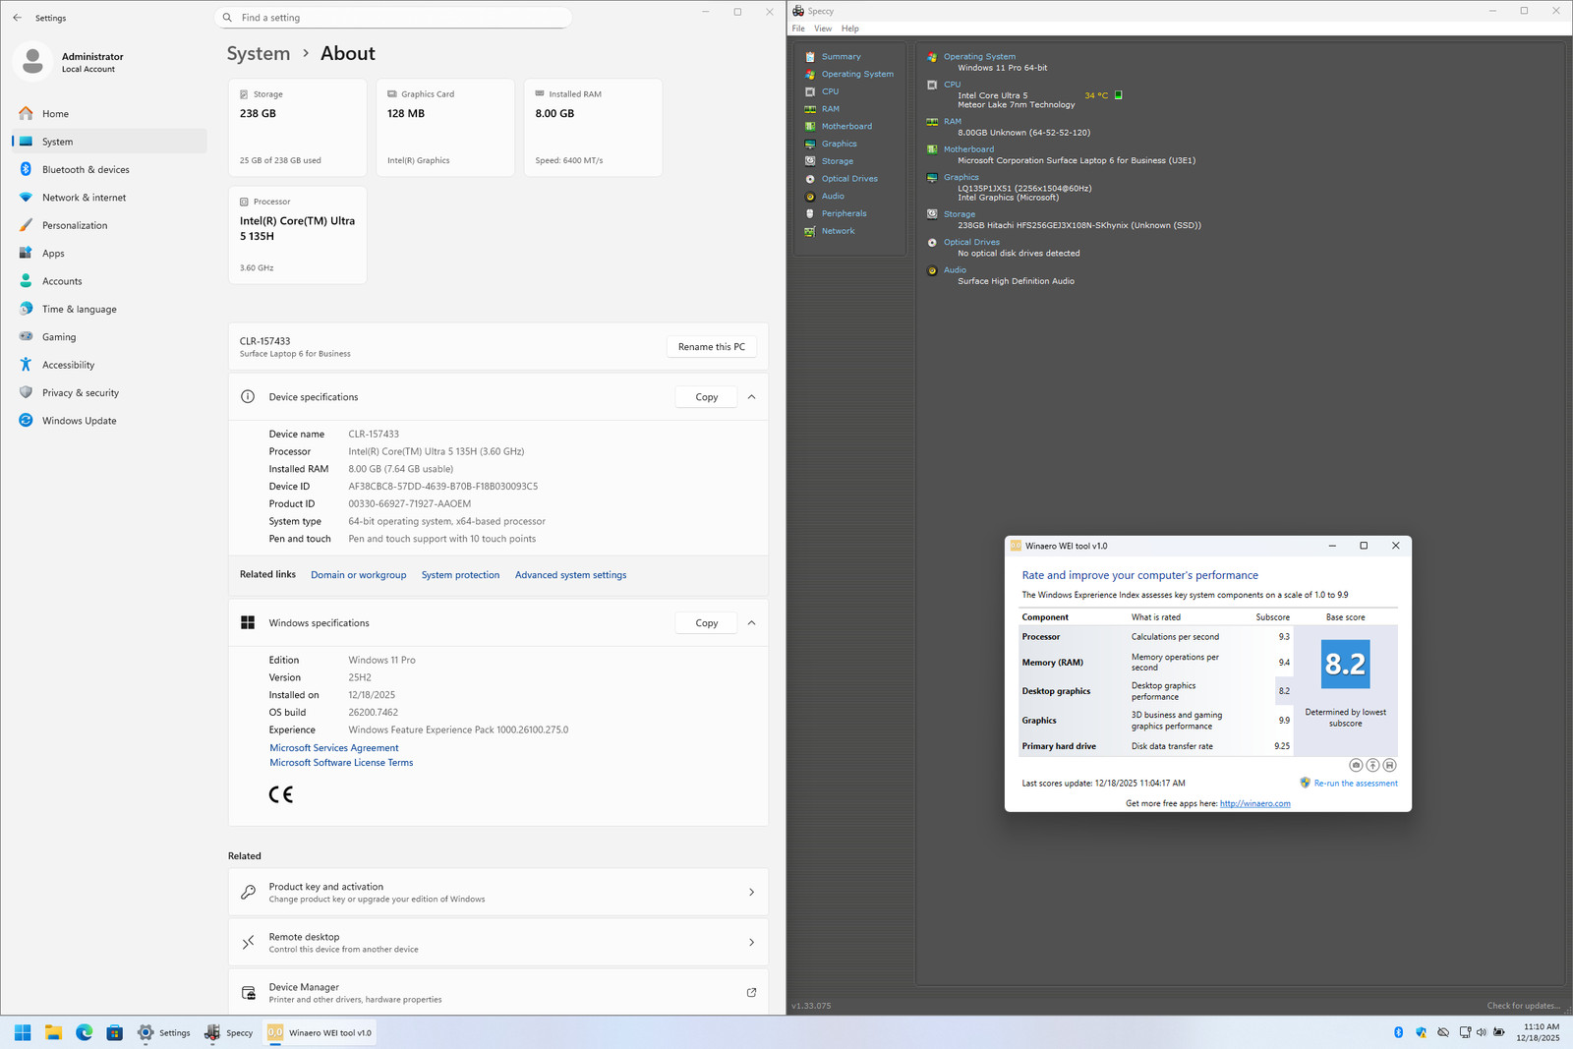Click Domain or workgroup link

pyautogui.click(x=359, y=575)
